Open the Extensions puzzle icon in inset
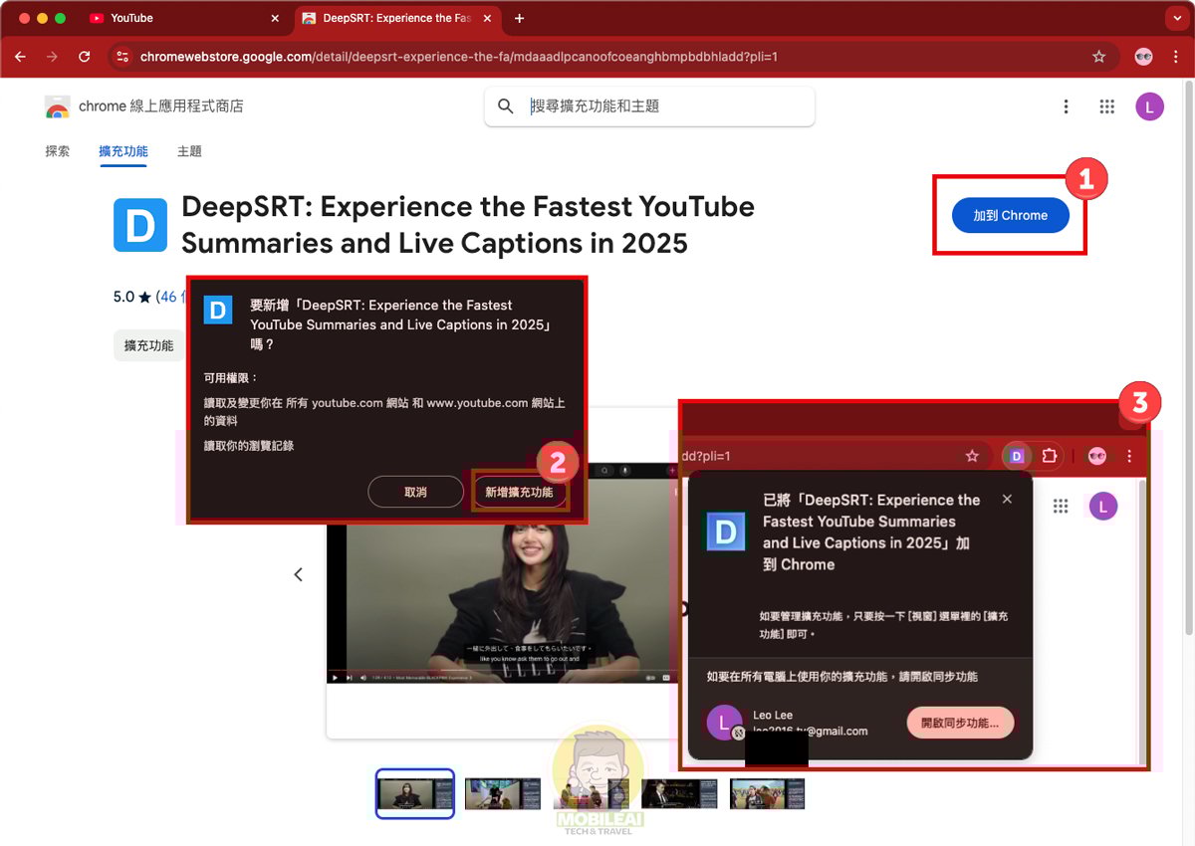Image resolution: width=1195 pixels, height=846 pixels. (1049, 456)
